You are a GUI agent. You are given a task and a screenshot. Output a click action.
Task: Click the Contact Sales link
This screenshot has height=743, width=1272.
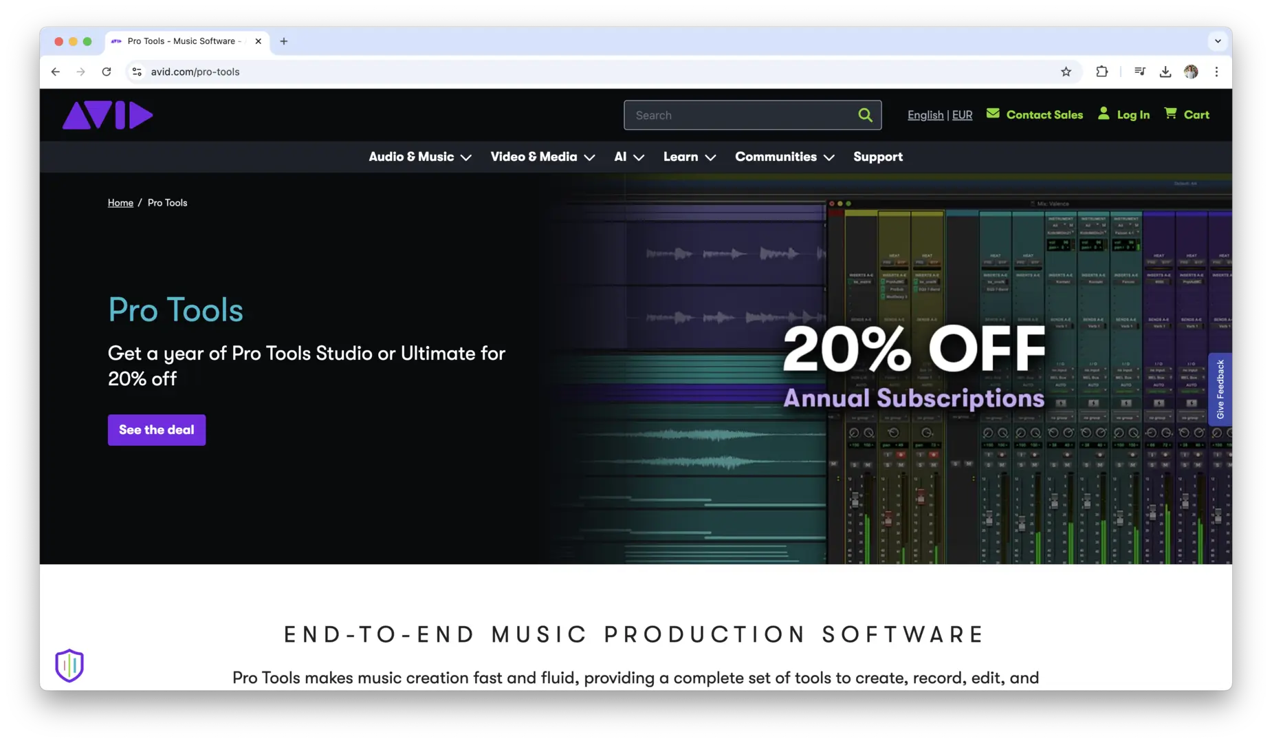click(x=1044, y=115)
